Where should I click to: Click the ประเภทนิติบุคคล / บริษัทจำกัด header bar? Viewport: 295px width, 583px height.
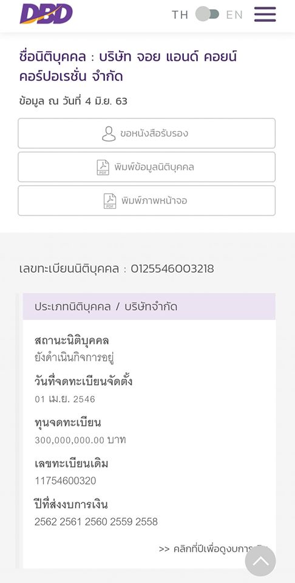[149, 306]
